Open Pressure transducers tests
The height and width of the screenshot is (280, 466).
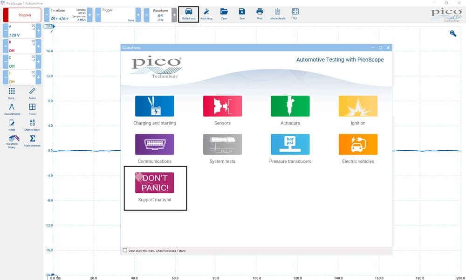click(290, 149)
